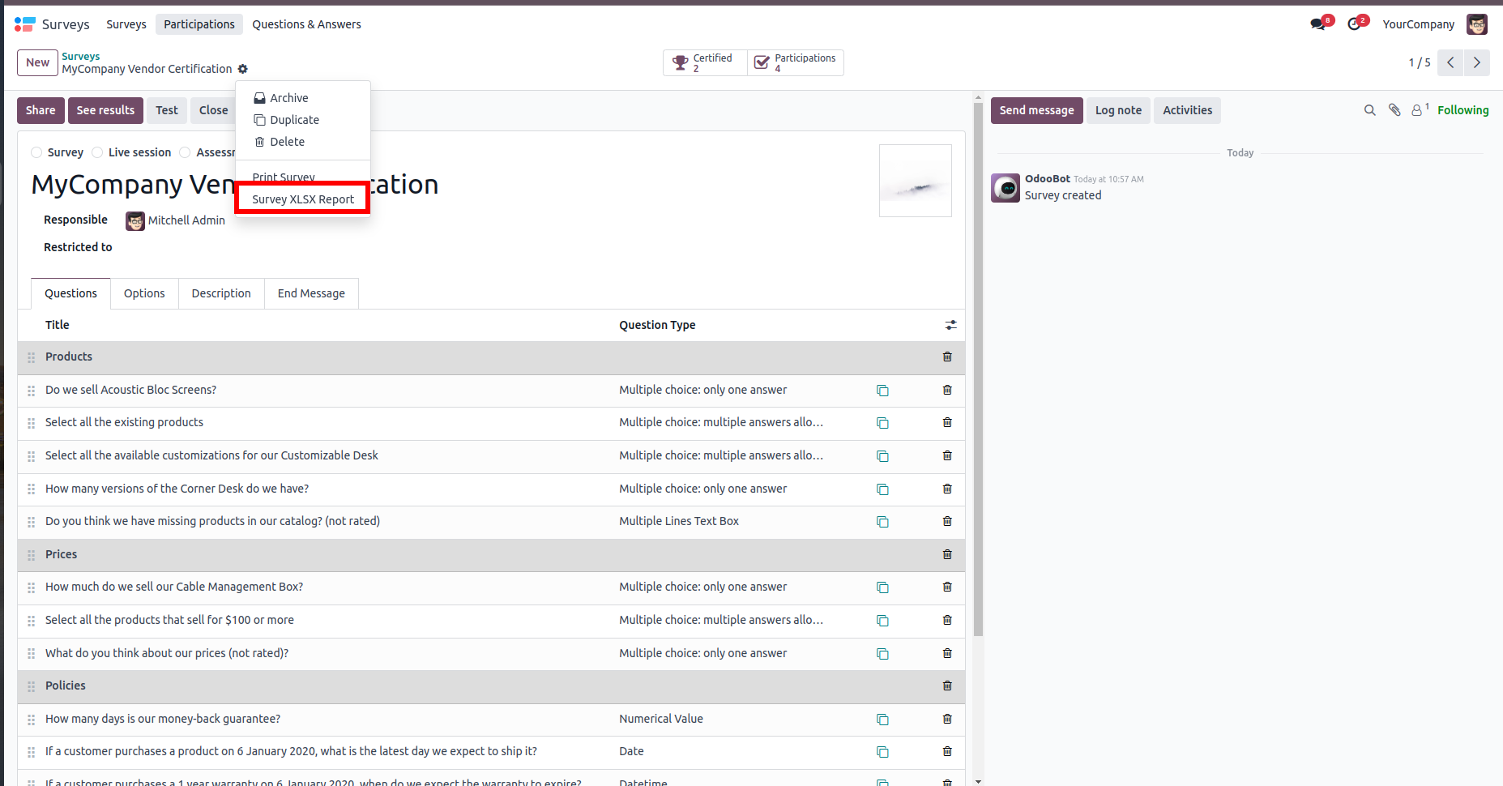
Task: Click the paperclip attachments icon
Action: coord(1394,110)
